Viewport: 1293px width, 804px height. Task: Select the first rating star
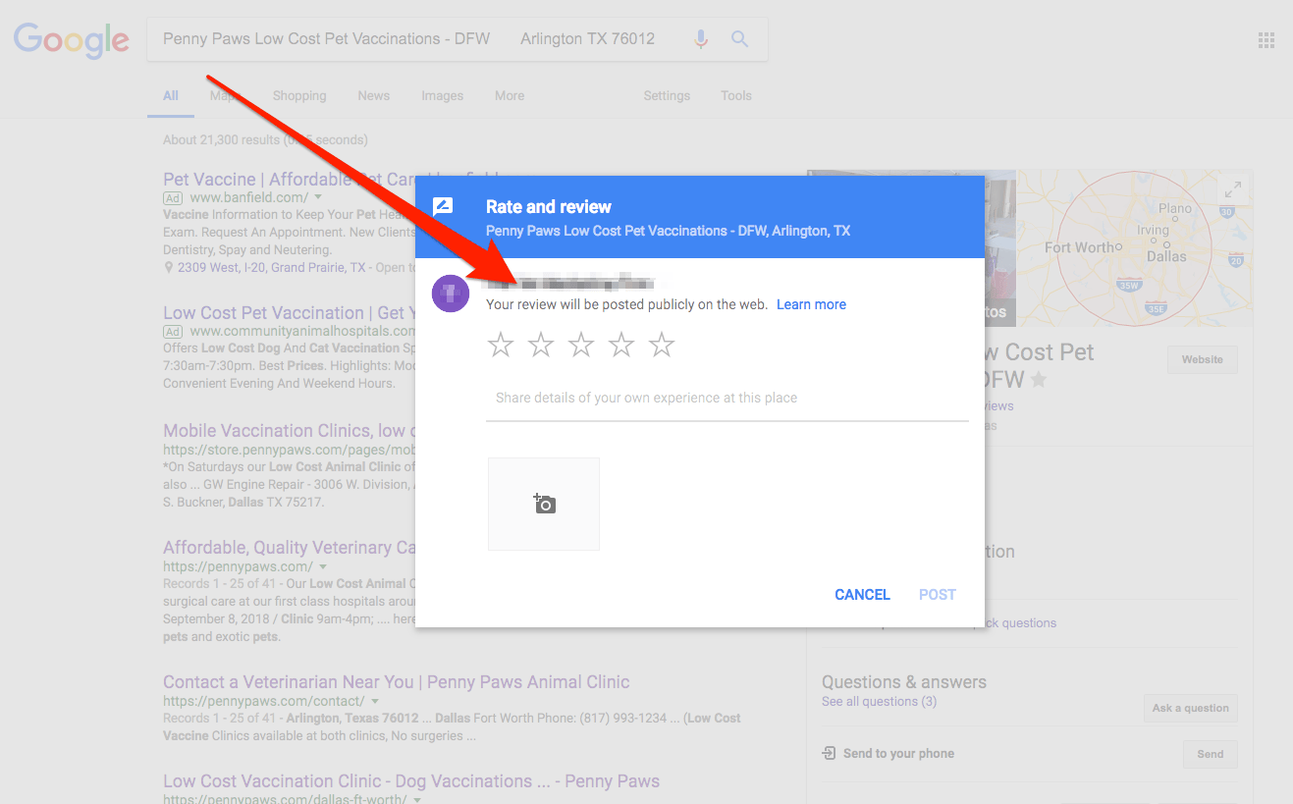[501, 345]
